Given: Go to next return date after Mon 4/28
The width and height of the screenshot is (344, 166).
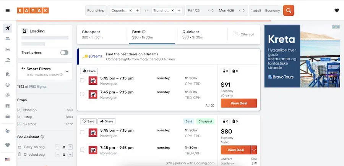Looking at the screenshot, I should point(243,11).
